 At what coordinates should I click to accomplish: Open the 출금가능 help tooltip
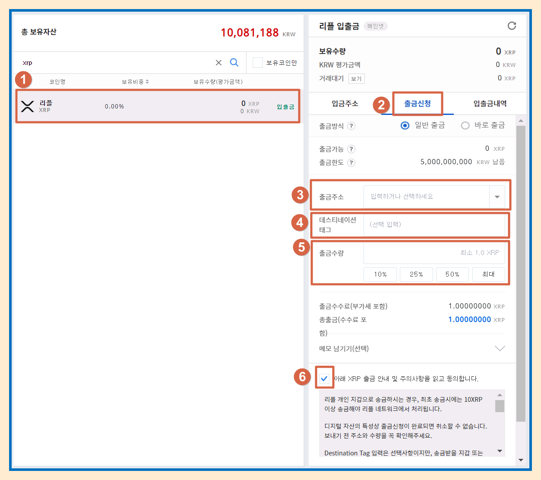coord(351,149)
